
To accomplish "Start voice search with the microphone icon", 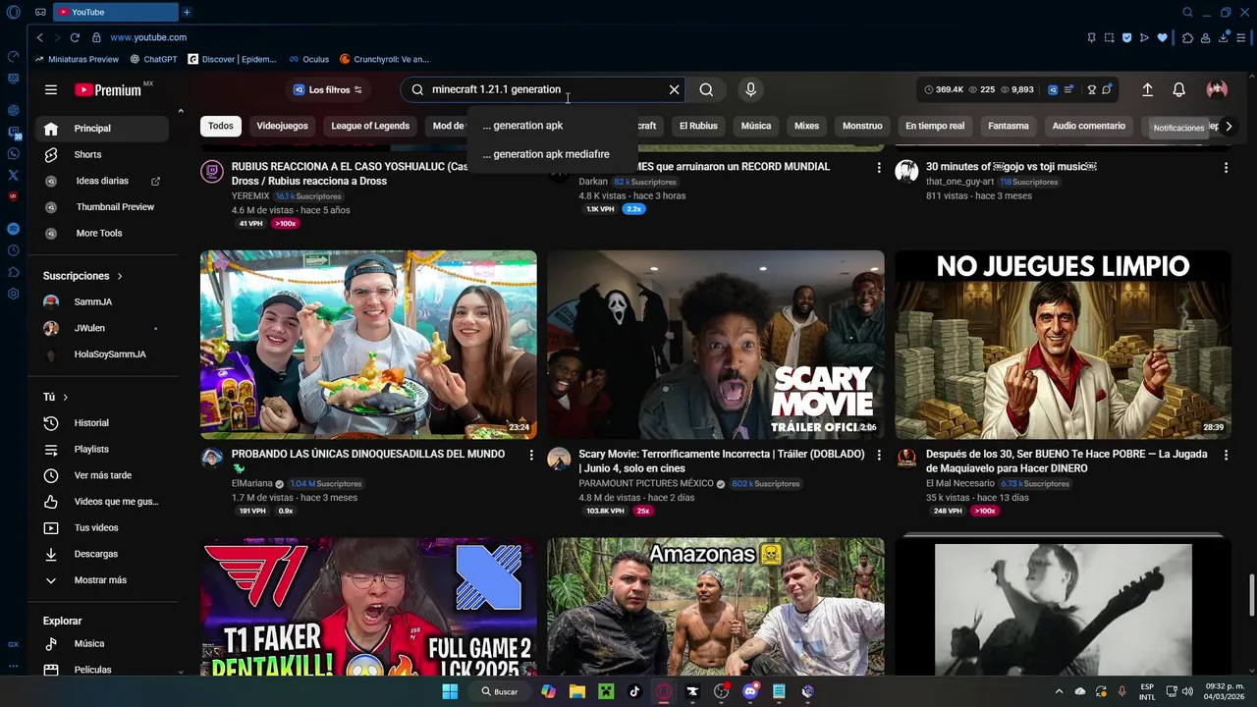I will click(x=750, y=89).
